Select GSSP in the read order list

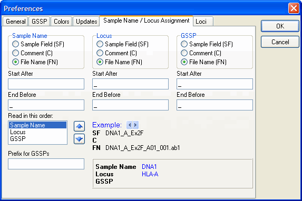[18, 139]
